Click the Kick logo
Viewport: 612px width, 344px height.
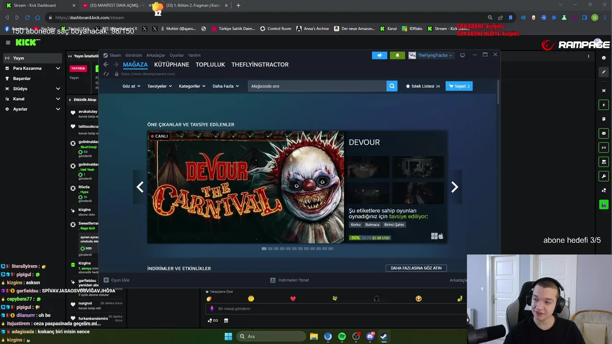coord(28,43)
